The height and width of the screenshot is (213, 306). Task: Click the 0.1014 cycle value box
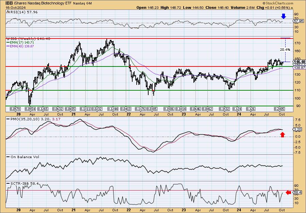tap(181, 109)
